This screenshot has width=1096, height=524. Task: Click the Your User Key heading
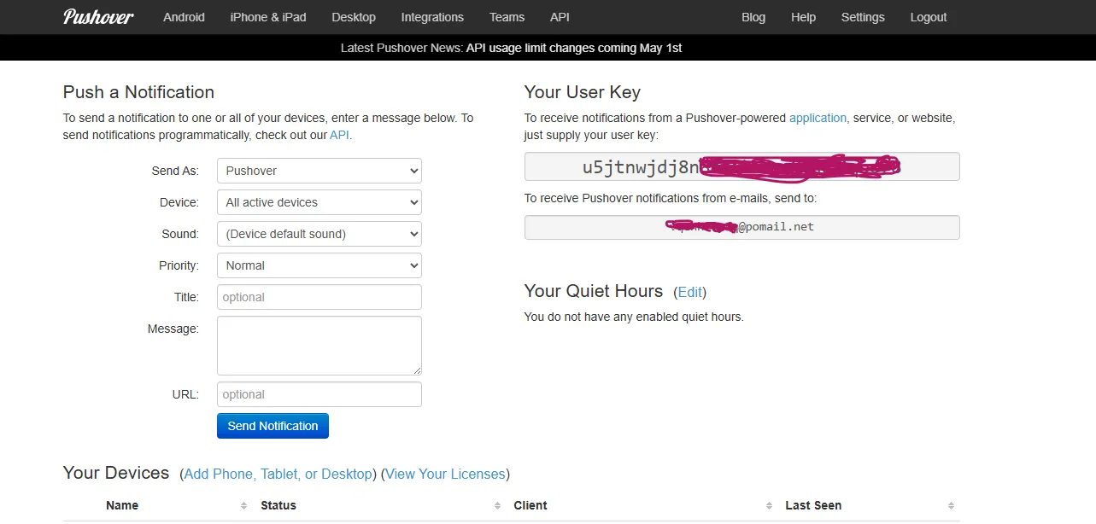coord(583,92)
